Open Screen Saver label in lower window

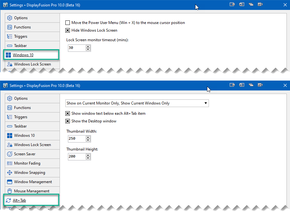click(25, 154)
